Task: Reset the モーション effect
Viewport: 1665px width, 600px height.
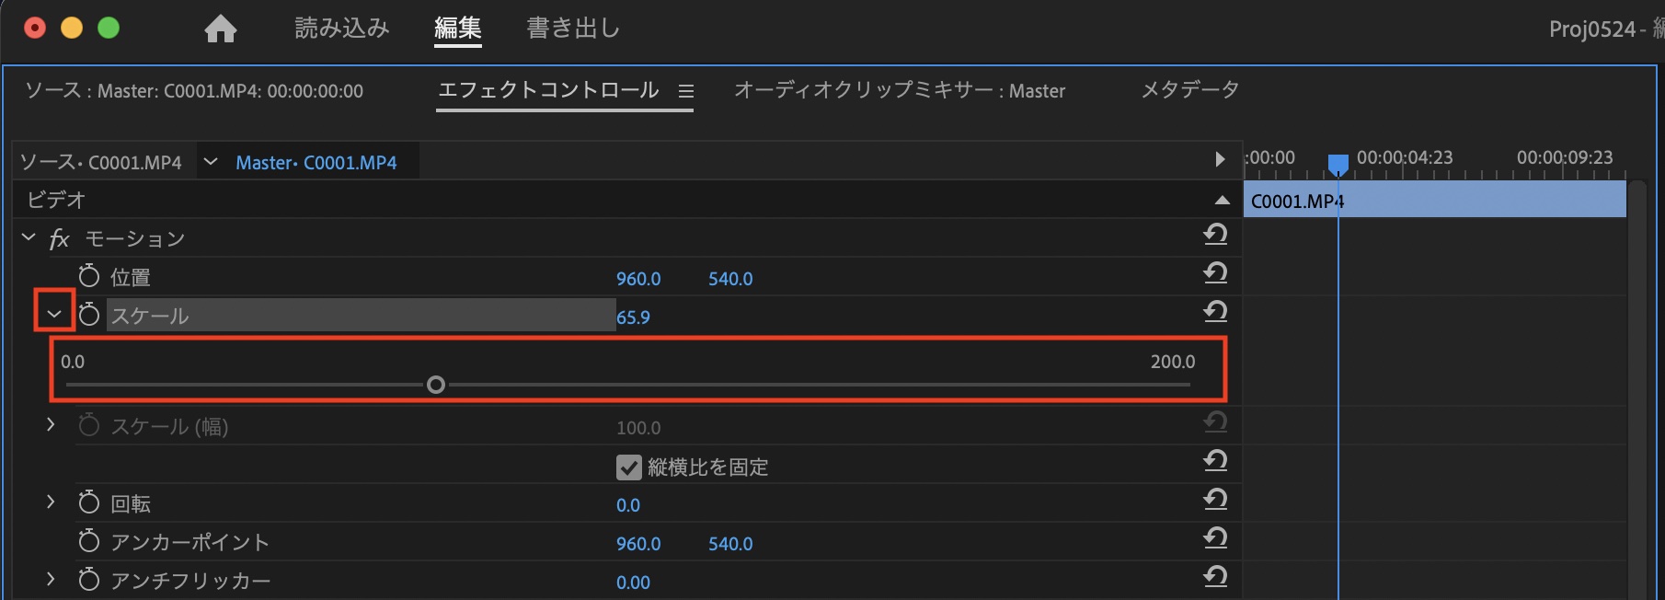Action: tap(1215, 235)
